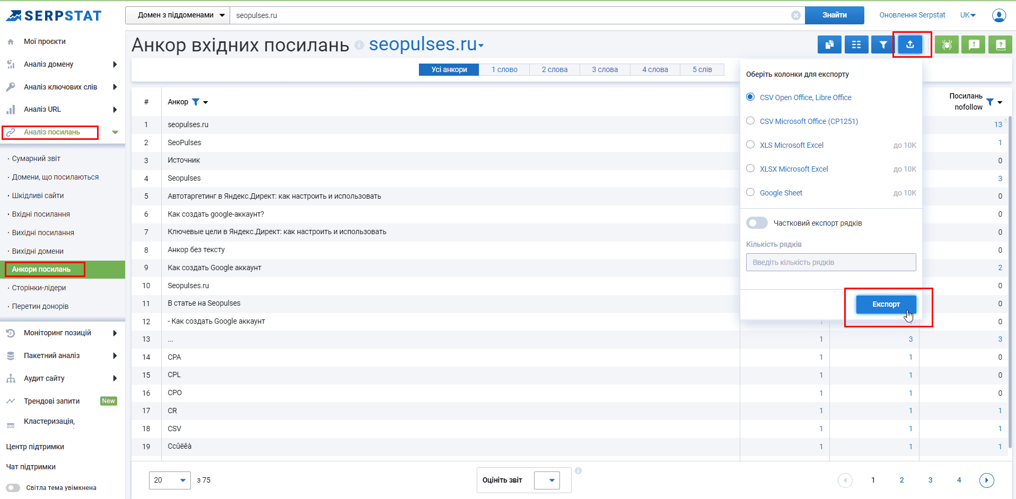Click the Кількість рядків input field
Viewport: 1016px width, 499px height.
(x=831, y=262)
